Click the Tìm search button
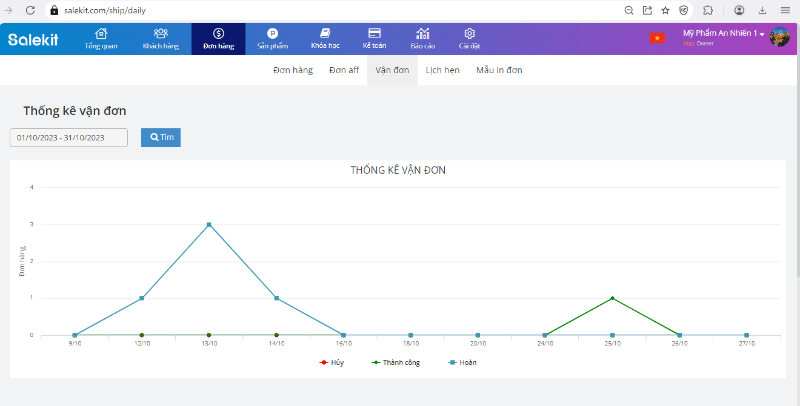This screenshot has height=406, width=800. 161,137
